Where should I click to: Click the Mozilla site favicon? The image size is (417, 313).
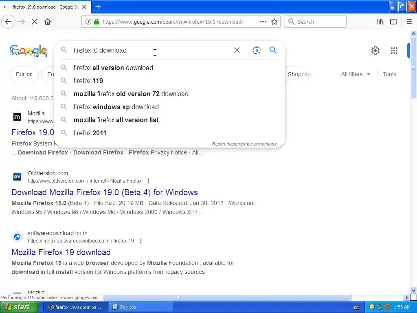[x=17, y=117]
